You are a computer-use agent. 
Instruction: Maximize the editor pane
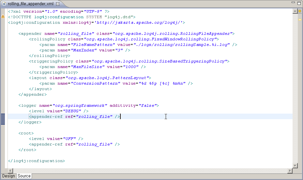[299, 3]
